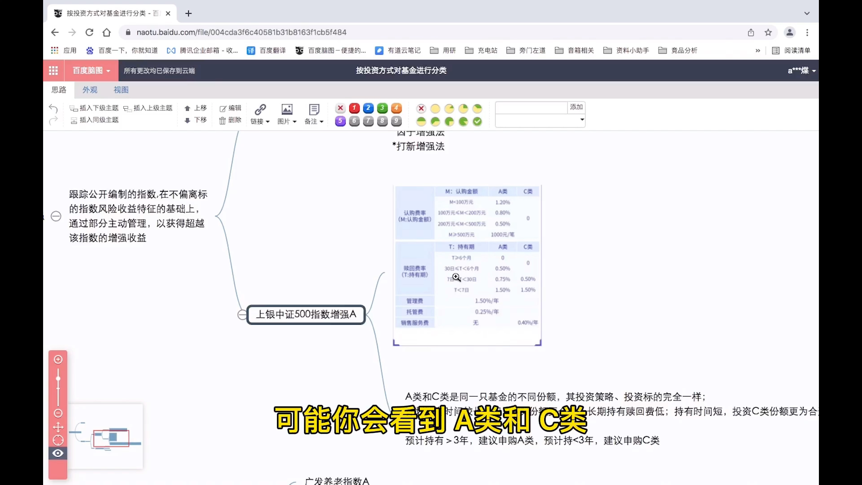Remove progress marker with red X
Viewport: 862px width, 485px height.
coord(421,108)
